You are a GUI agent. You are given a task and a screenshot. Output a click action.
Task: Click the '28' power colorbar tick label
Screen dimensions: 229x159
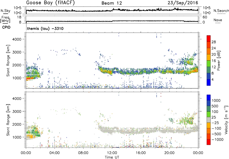click(x=214, y=42)
